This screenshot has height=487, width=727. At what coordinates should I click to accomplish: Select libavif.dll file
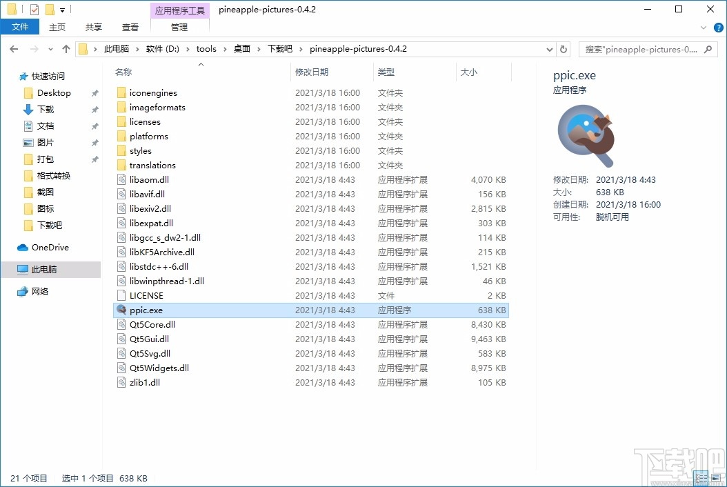click(x=147, y=194)
